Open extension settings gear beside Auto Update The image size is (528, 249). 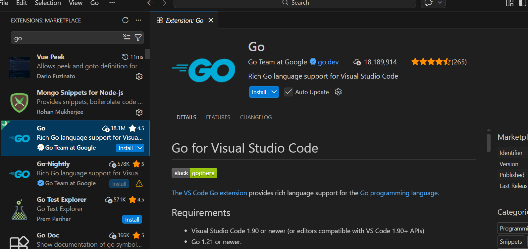coord(338,92)
